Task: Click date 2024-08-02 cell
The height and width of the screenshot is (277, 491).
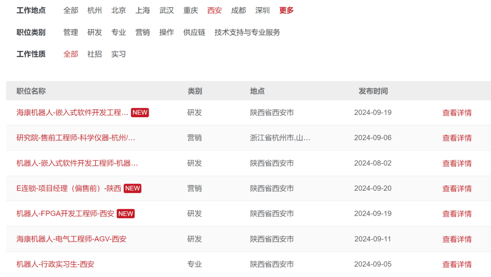Action: coord(373,163)
